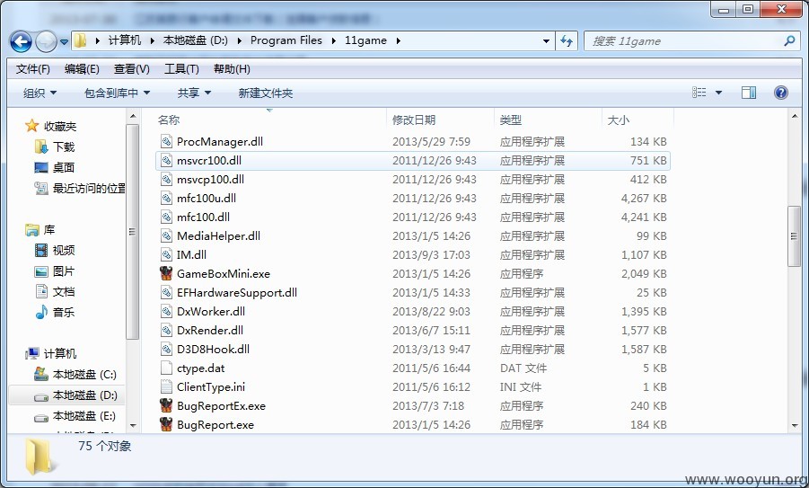Sort by the 类型 column header
Screen dimensions: 809x488
510,120
